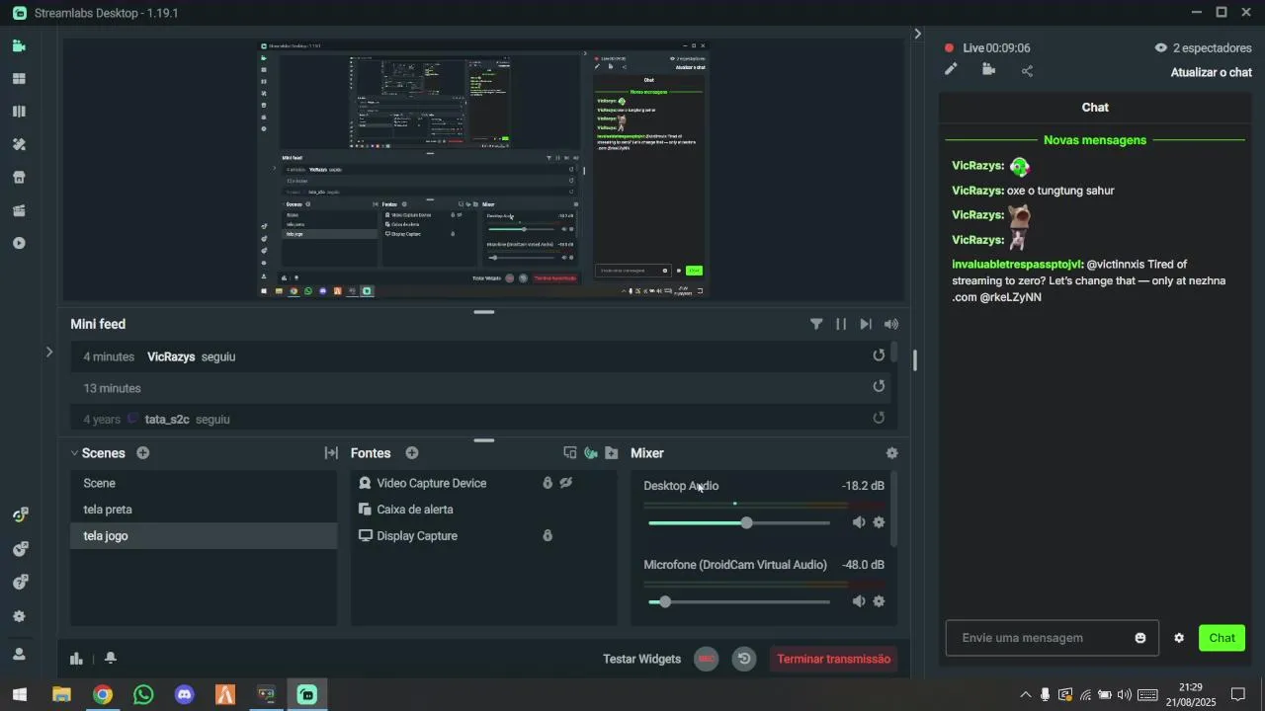Open performance stats bar chart icon
Viewport: 1265px width, 711px height.
[76, 659]
